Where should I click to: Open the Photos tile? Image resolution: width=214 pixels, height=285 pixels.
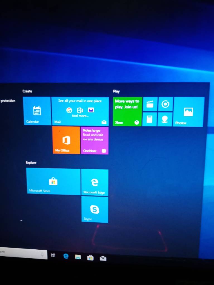[x=188, y=112]
